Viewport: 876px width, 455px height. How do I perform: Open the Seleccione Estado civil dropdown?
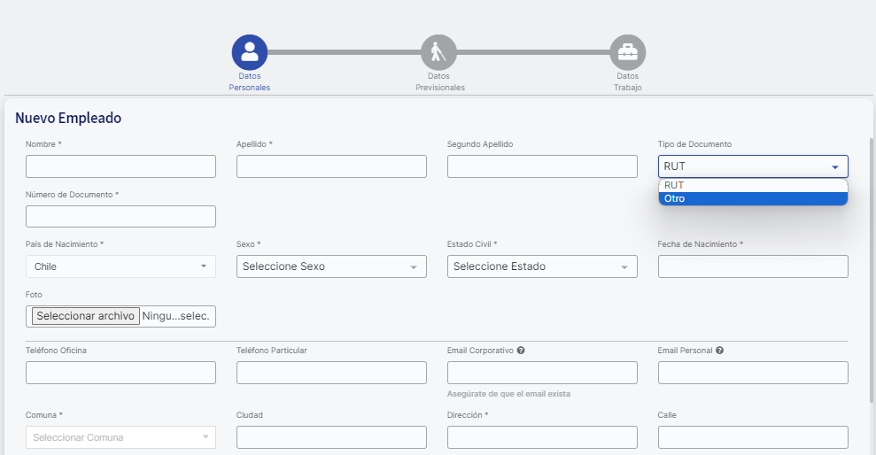tap(542, 266)
